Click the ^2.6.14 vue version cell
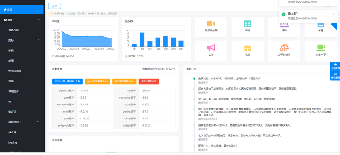Screen dimensions: 340x155 [156, 90]
